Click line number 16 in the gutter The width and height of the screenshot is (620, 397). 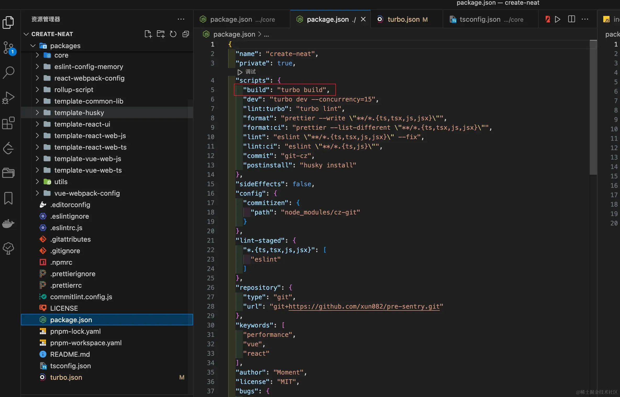[211, 193]
